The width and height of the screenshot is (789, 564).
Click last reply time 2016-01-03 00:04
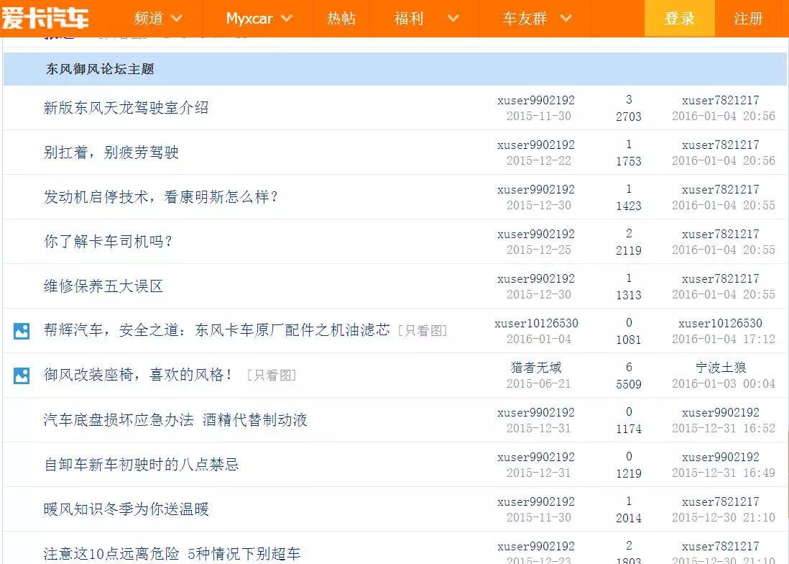tap(724, 383)
